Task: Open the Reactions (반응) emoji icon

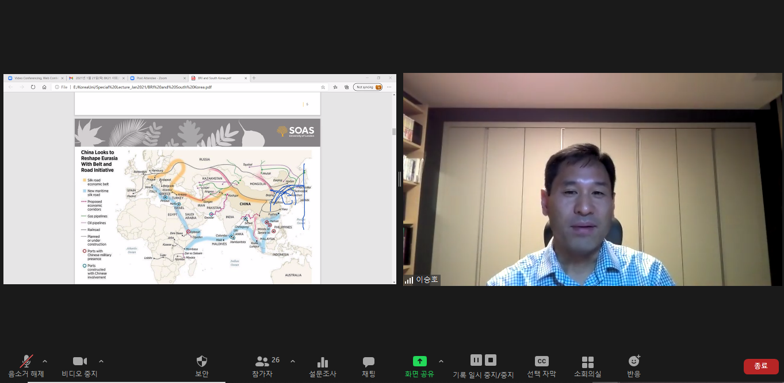Action: click(634, 361)
